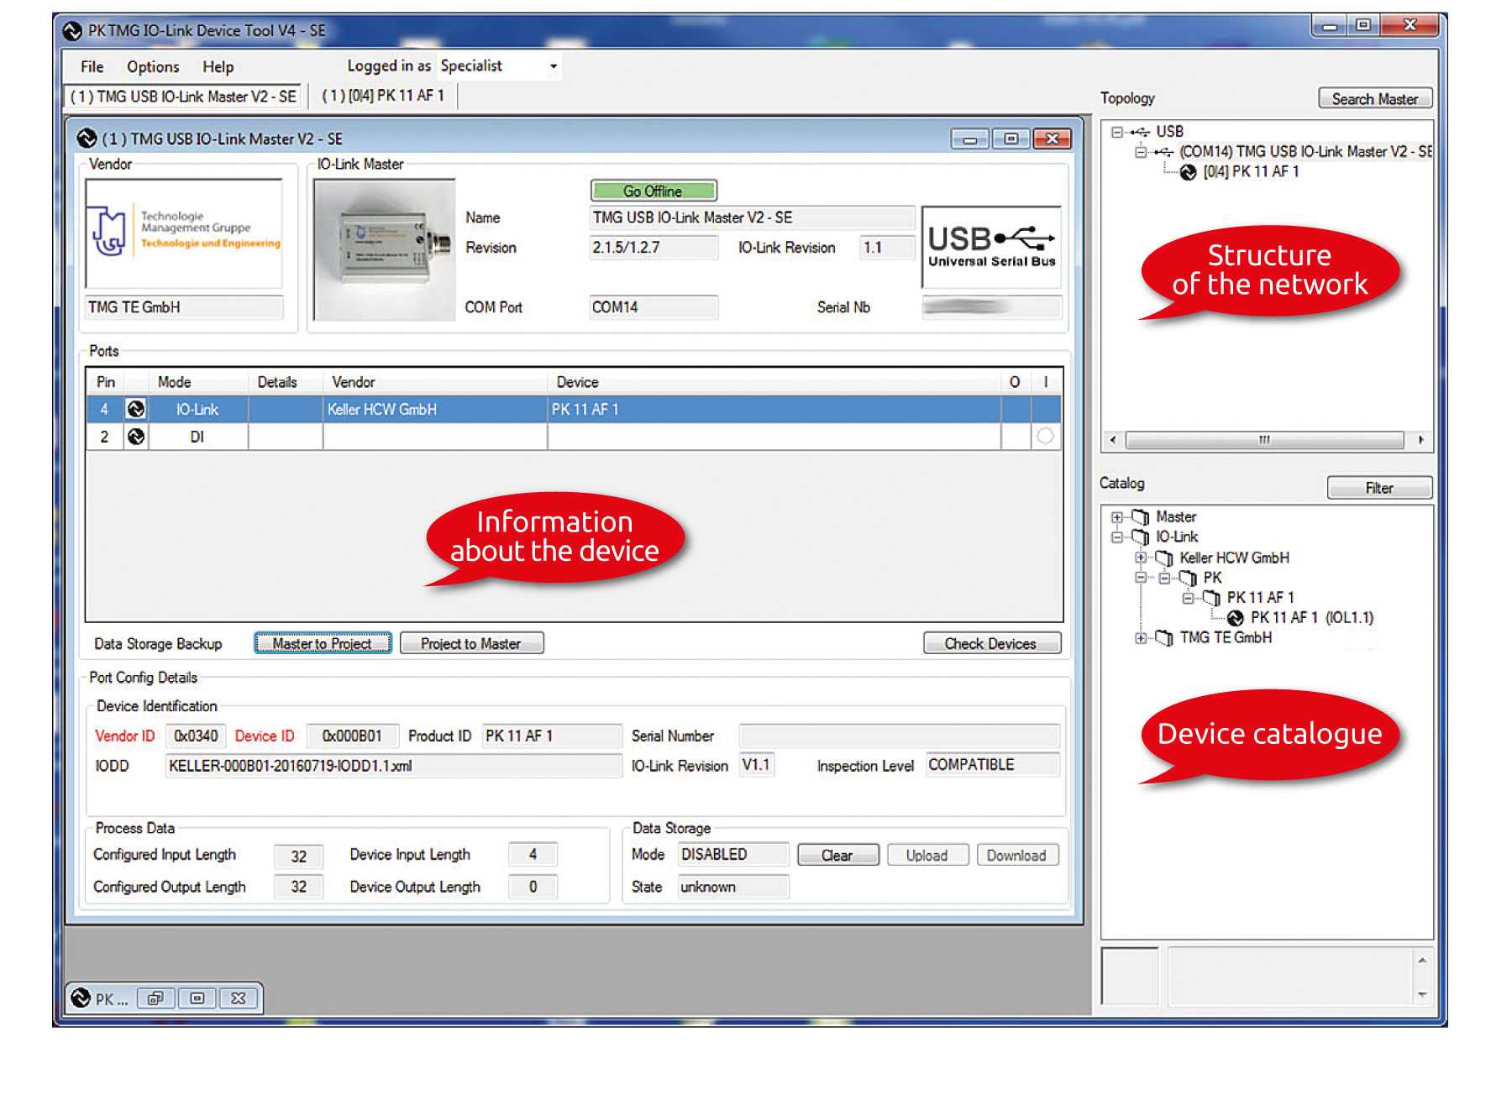
Task: Click the Check Devices button
Action: point(991,644)
